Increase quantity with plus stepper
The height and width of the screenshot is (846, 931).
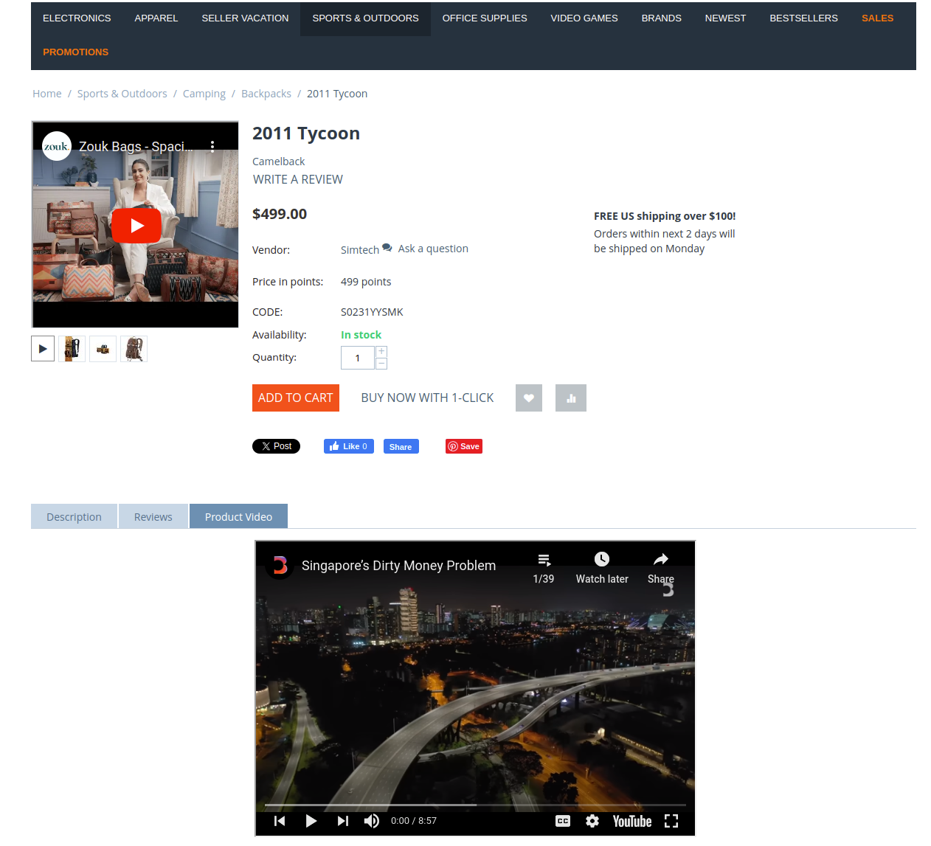click(381, 351)
